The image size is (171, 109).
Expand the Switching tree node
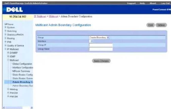tap(5, 31)
